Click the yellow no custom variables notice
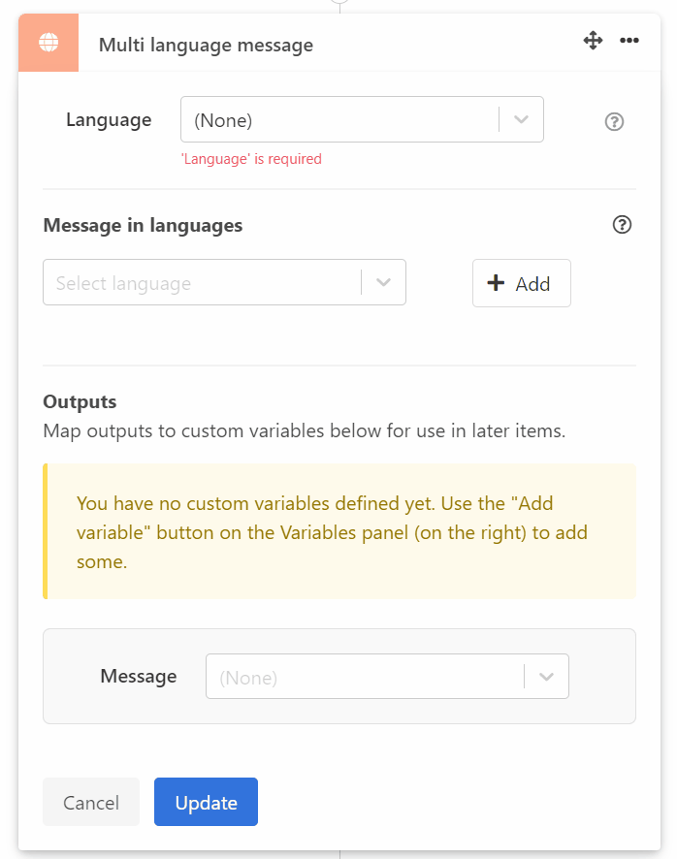The width and height of the screenshot is (677, 859). [x=339, y=531]
